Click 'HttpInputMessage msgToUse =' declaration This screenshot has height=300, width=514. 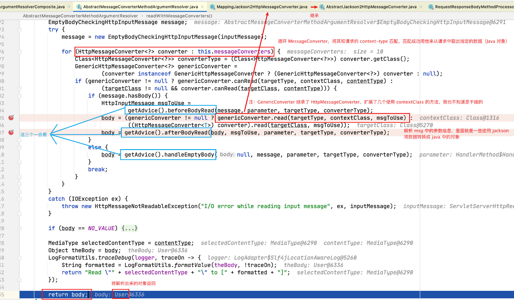[x=146, y=103]
